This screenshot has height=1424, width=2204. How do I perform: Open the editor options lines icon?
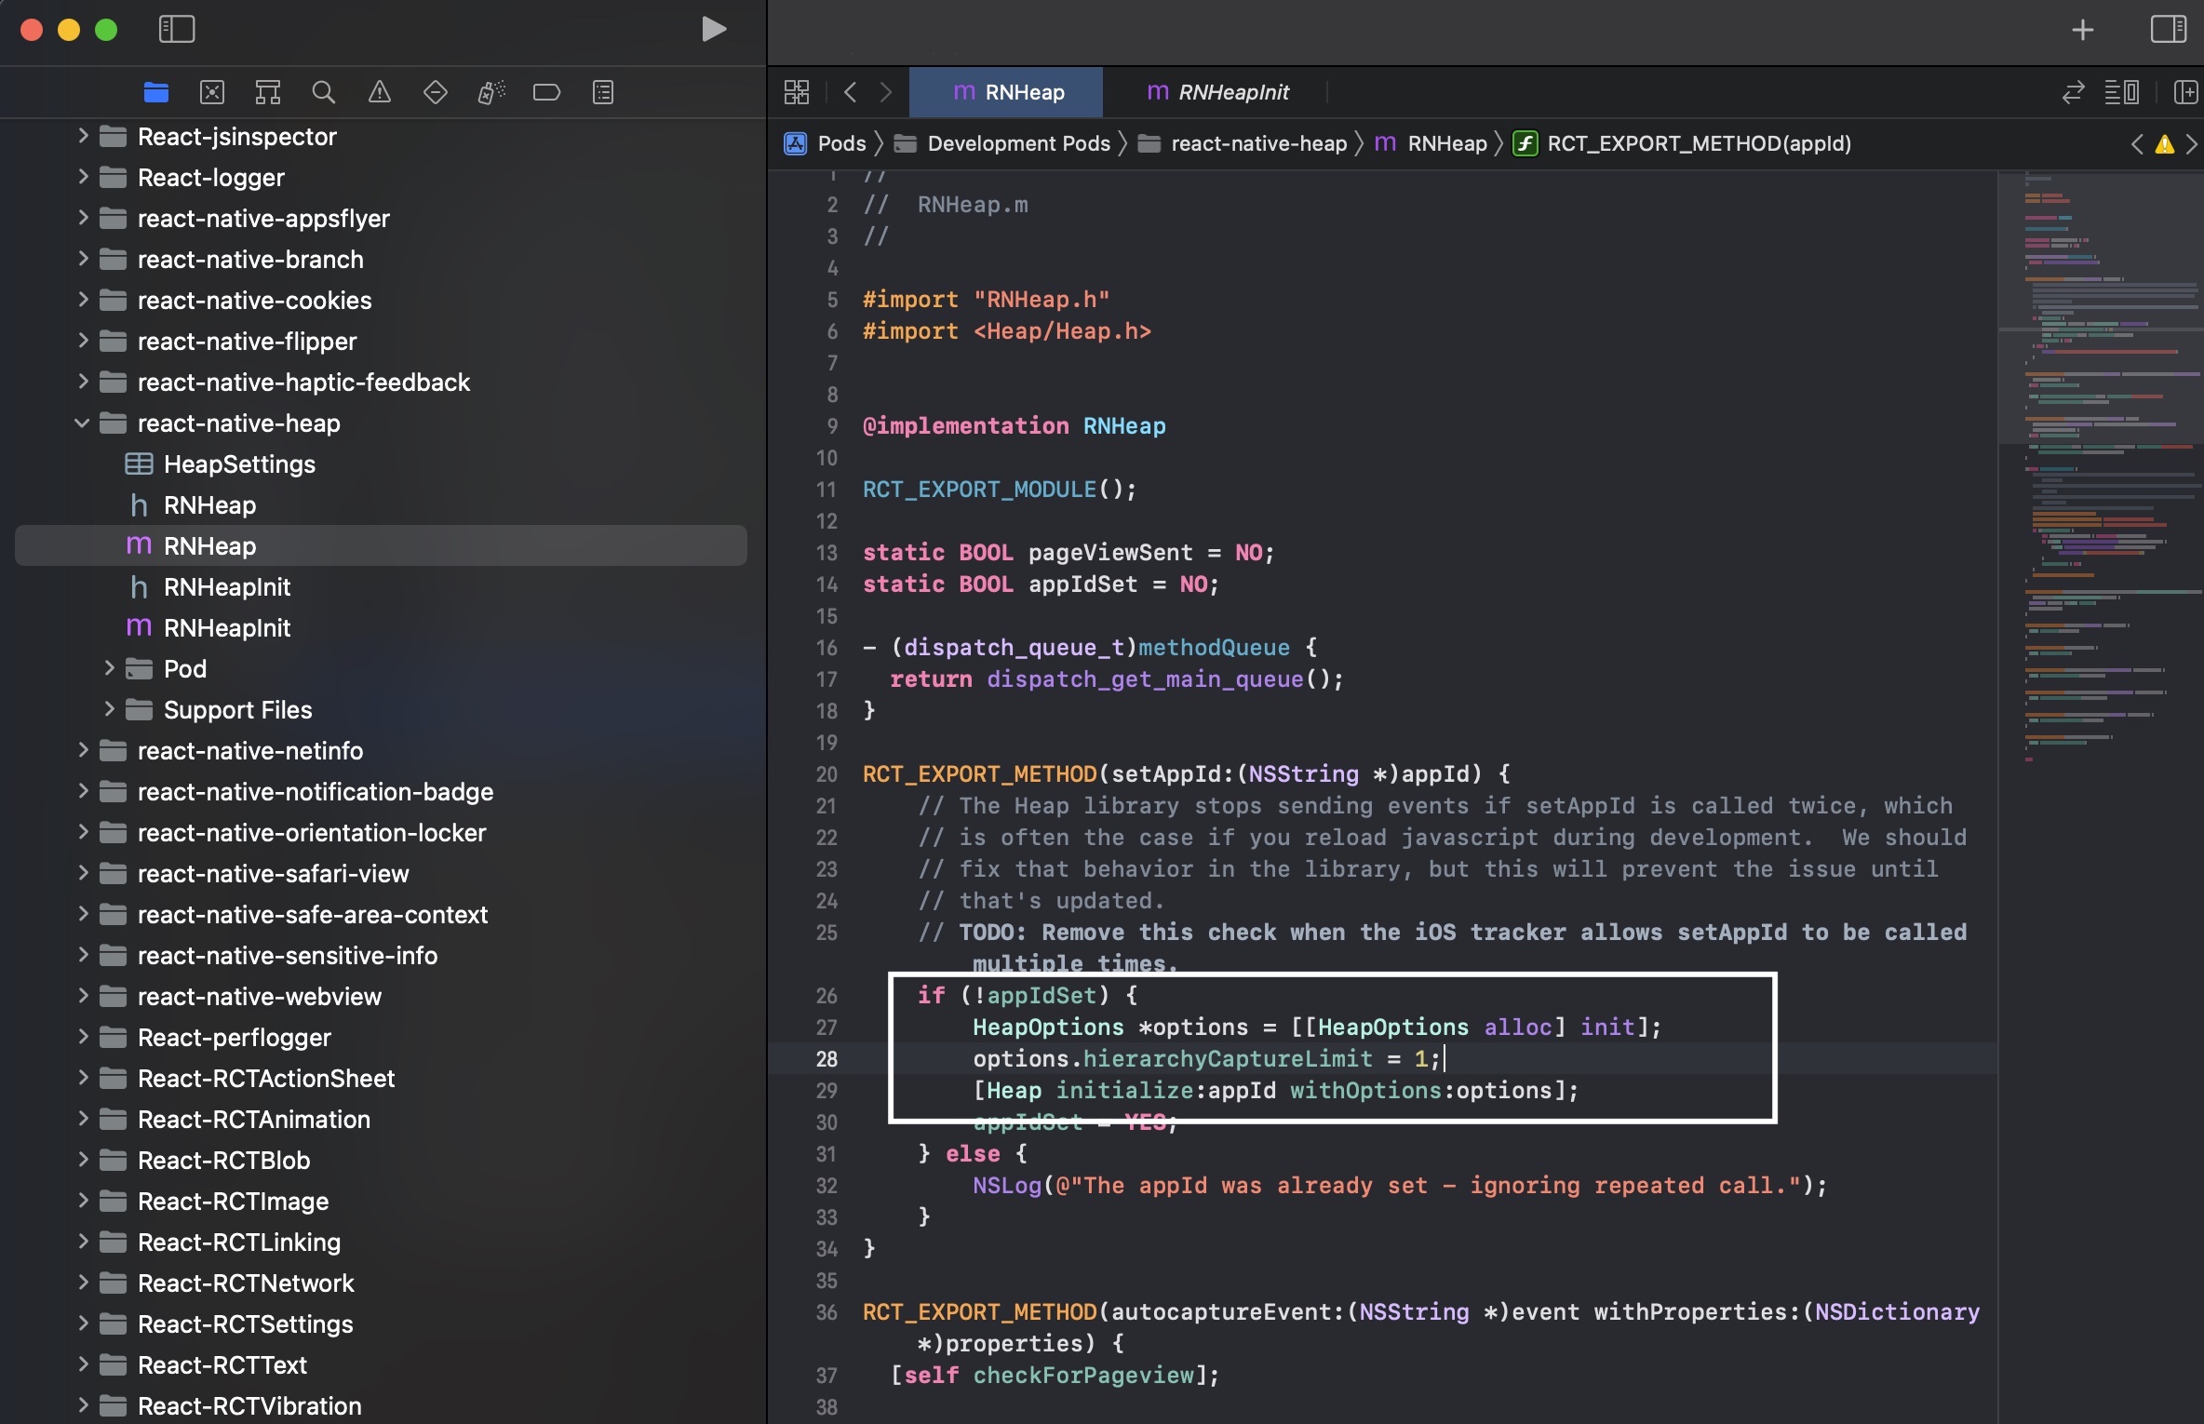click(2122, 92)
